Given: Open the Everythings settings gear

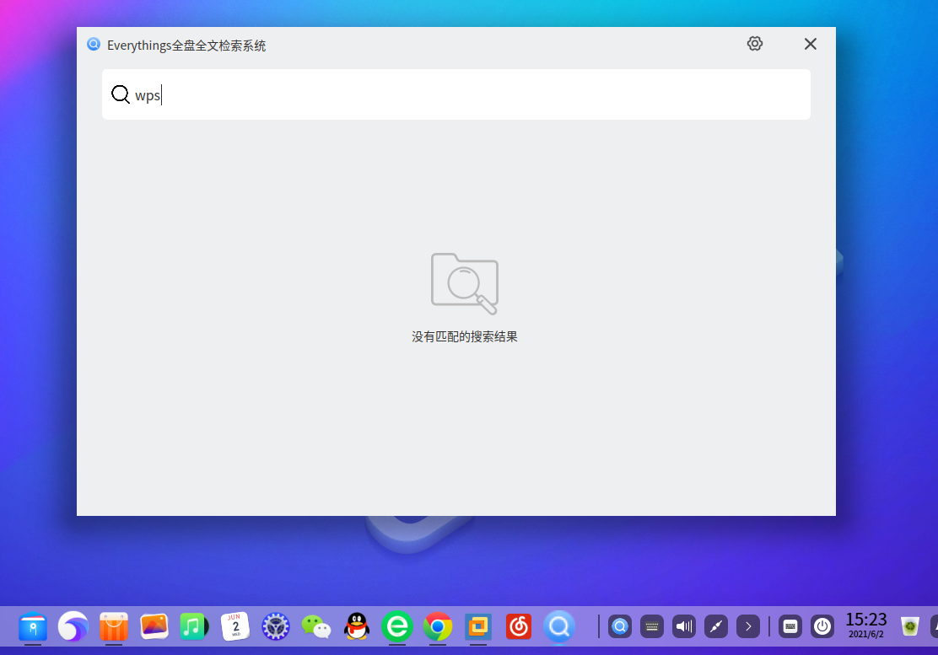Looking at the screenshot, I should 754,44.
